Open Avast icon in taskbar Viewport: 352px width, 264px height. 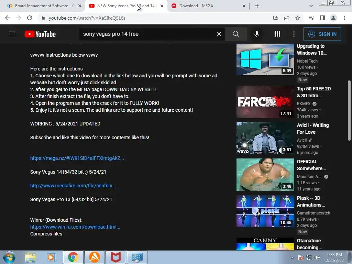pyautogui.click(x=95, y=257)
